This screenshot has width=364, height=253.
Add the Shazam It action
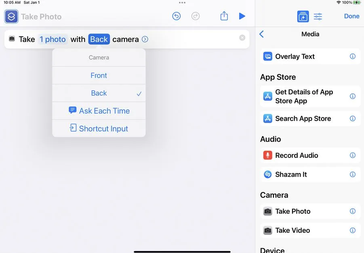pyautogui.click(x=310, y=174)
